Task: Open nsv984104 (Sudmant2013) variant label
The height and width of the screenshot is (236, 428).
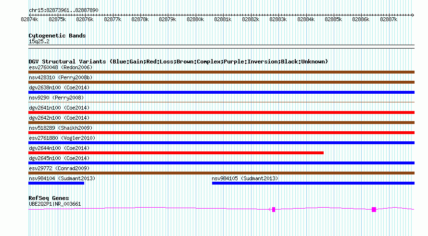Action: tap(62, 178)
